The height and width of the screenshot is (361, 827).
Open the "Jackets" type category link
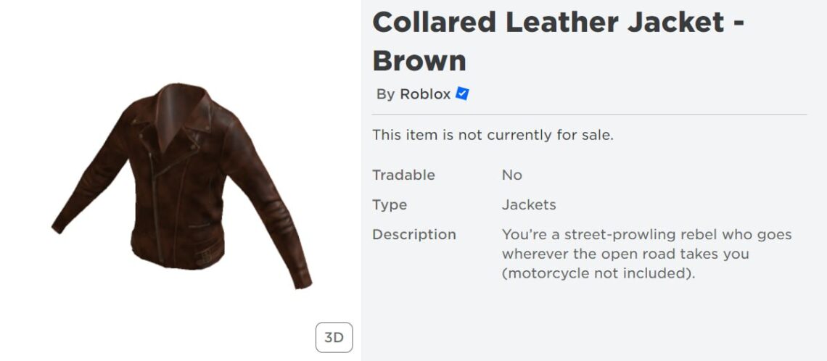point(528,204)
